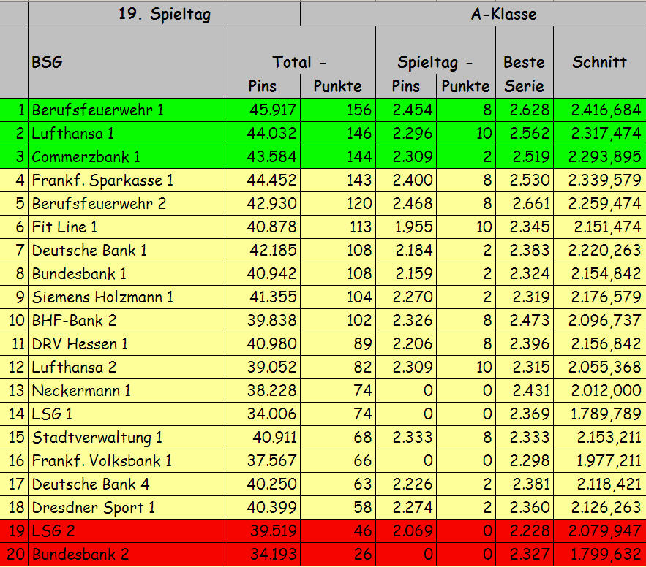Select the 'A-Klasse' header cell

tap(473, 14)
